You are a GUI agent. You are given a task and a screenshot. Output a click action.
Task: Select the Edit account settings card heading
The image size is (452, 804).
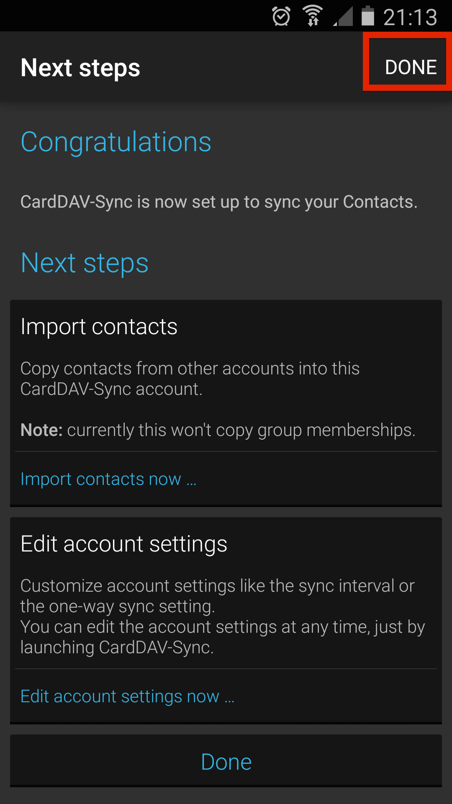[x=124, y=544]
